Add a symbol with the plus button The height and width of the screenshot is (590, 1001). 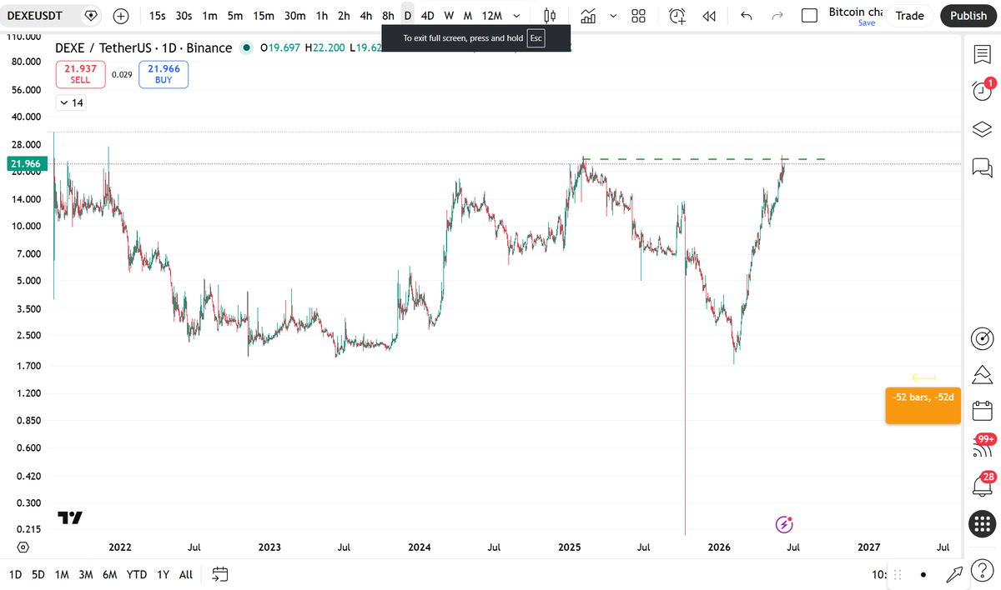click(x=121, y=16)
